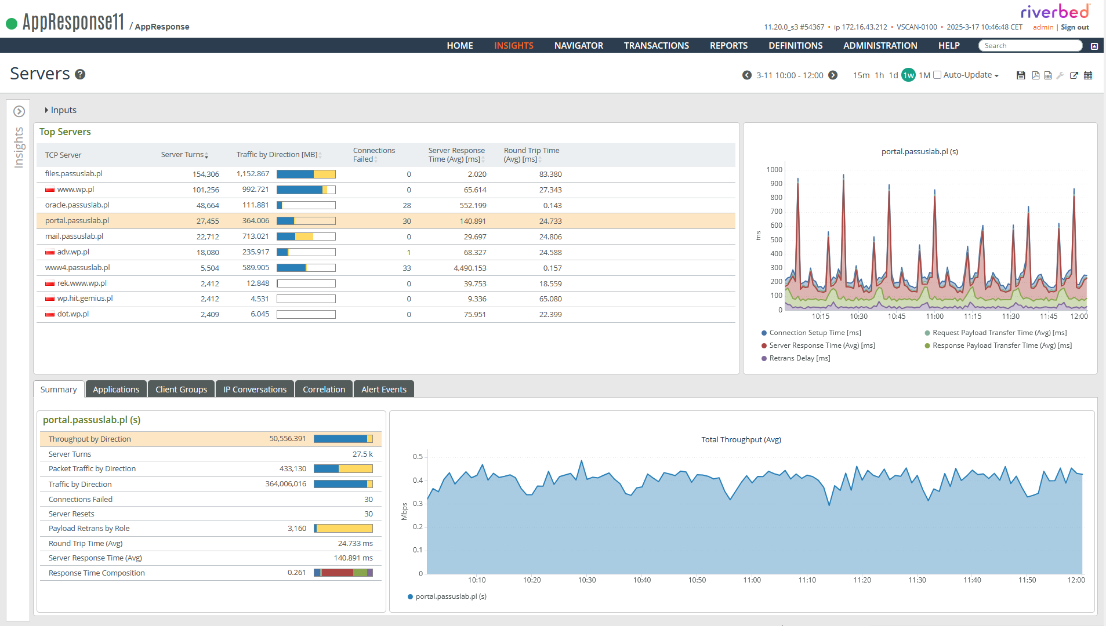Switch to the IP Conversations tab

coord(255,390)
